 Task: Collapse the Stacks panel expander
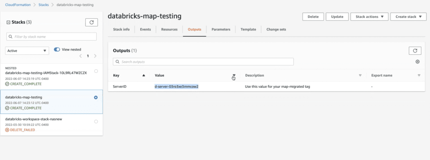(x=8, y=22)
